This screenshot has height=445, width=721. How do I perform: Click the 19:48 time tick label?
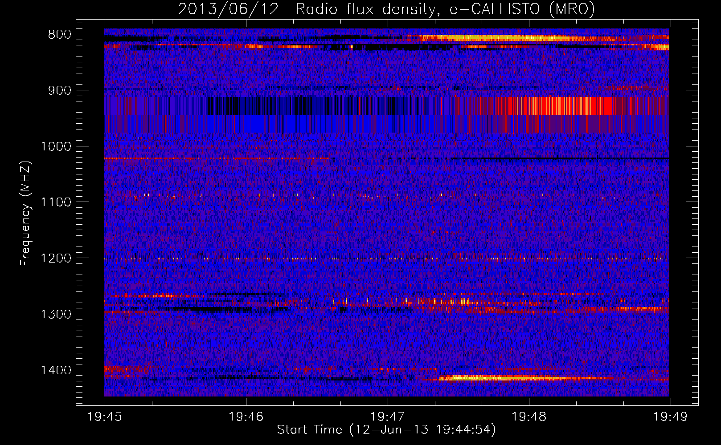click(x=529, y=417)
